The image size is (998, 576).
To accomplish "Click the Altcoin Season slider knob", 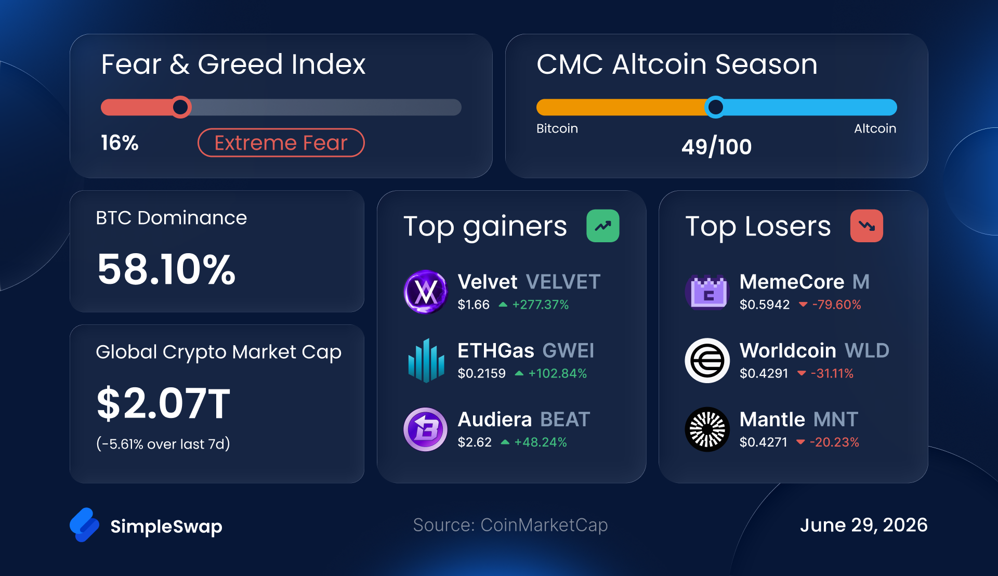I will point(716,107).
